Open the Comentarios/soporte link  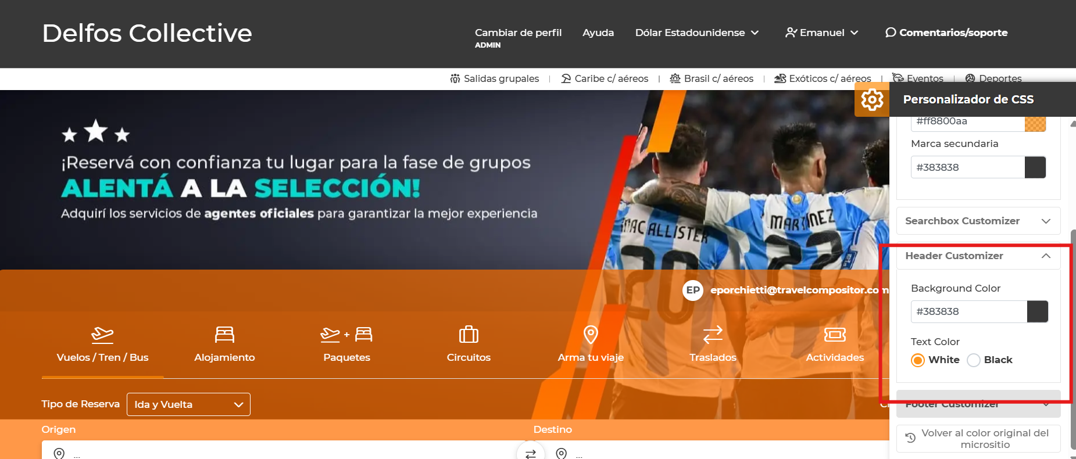[x=946, y=33]
